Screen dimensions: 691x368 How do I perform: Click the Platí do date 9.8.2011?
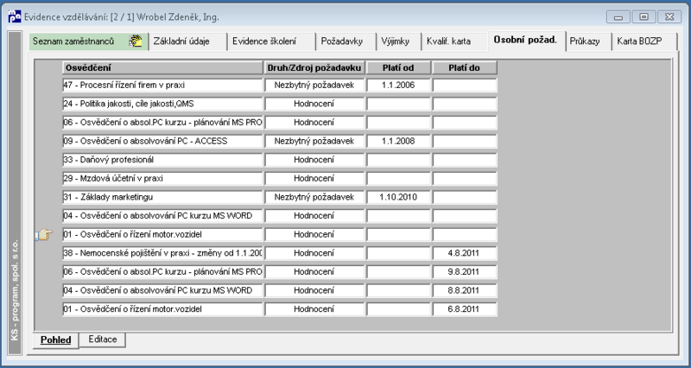coord(465,272)
